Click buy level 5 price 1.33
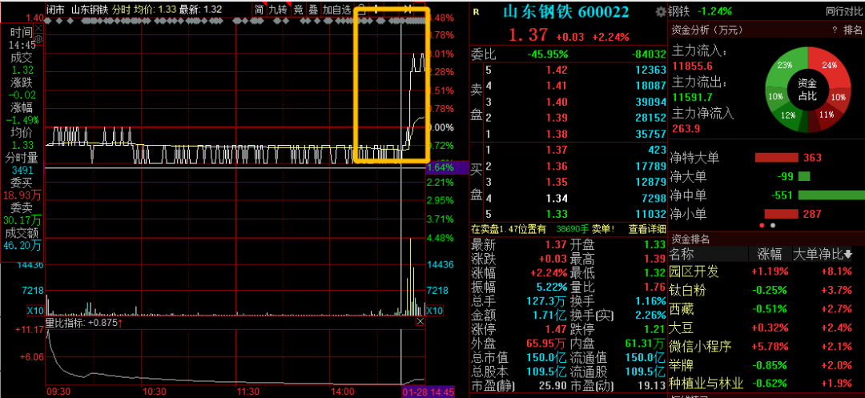Image resolution: width=865 pixels, height=398 pixels. click(557, 214)
